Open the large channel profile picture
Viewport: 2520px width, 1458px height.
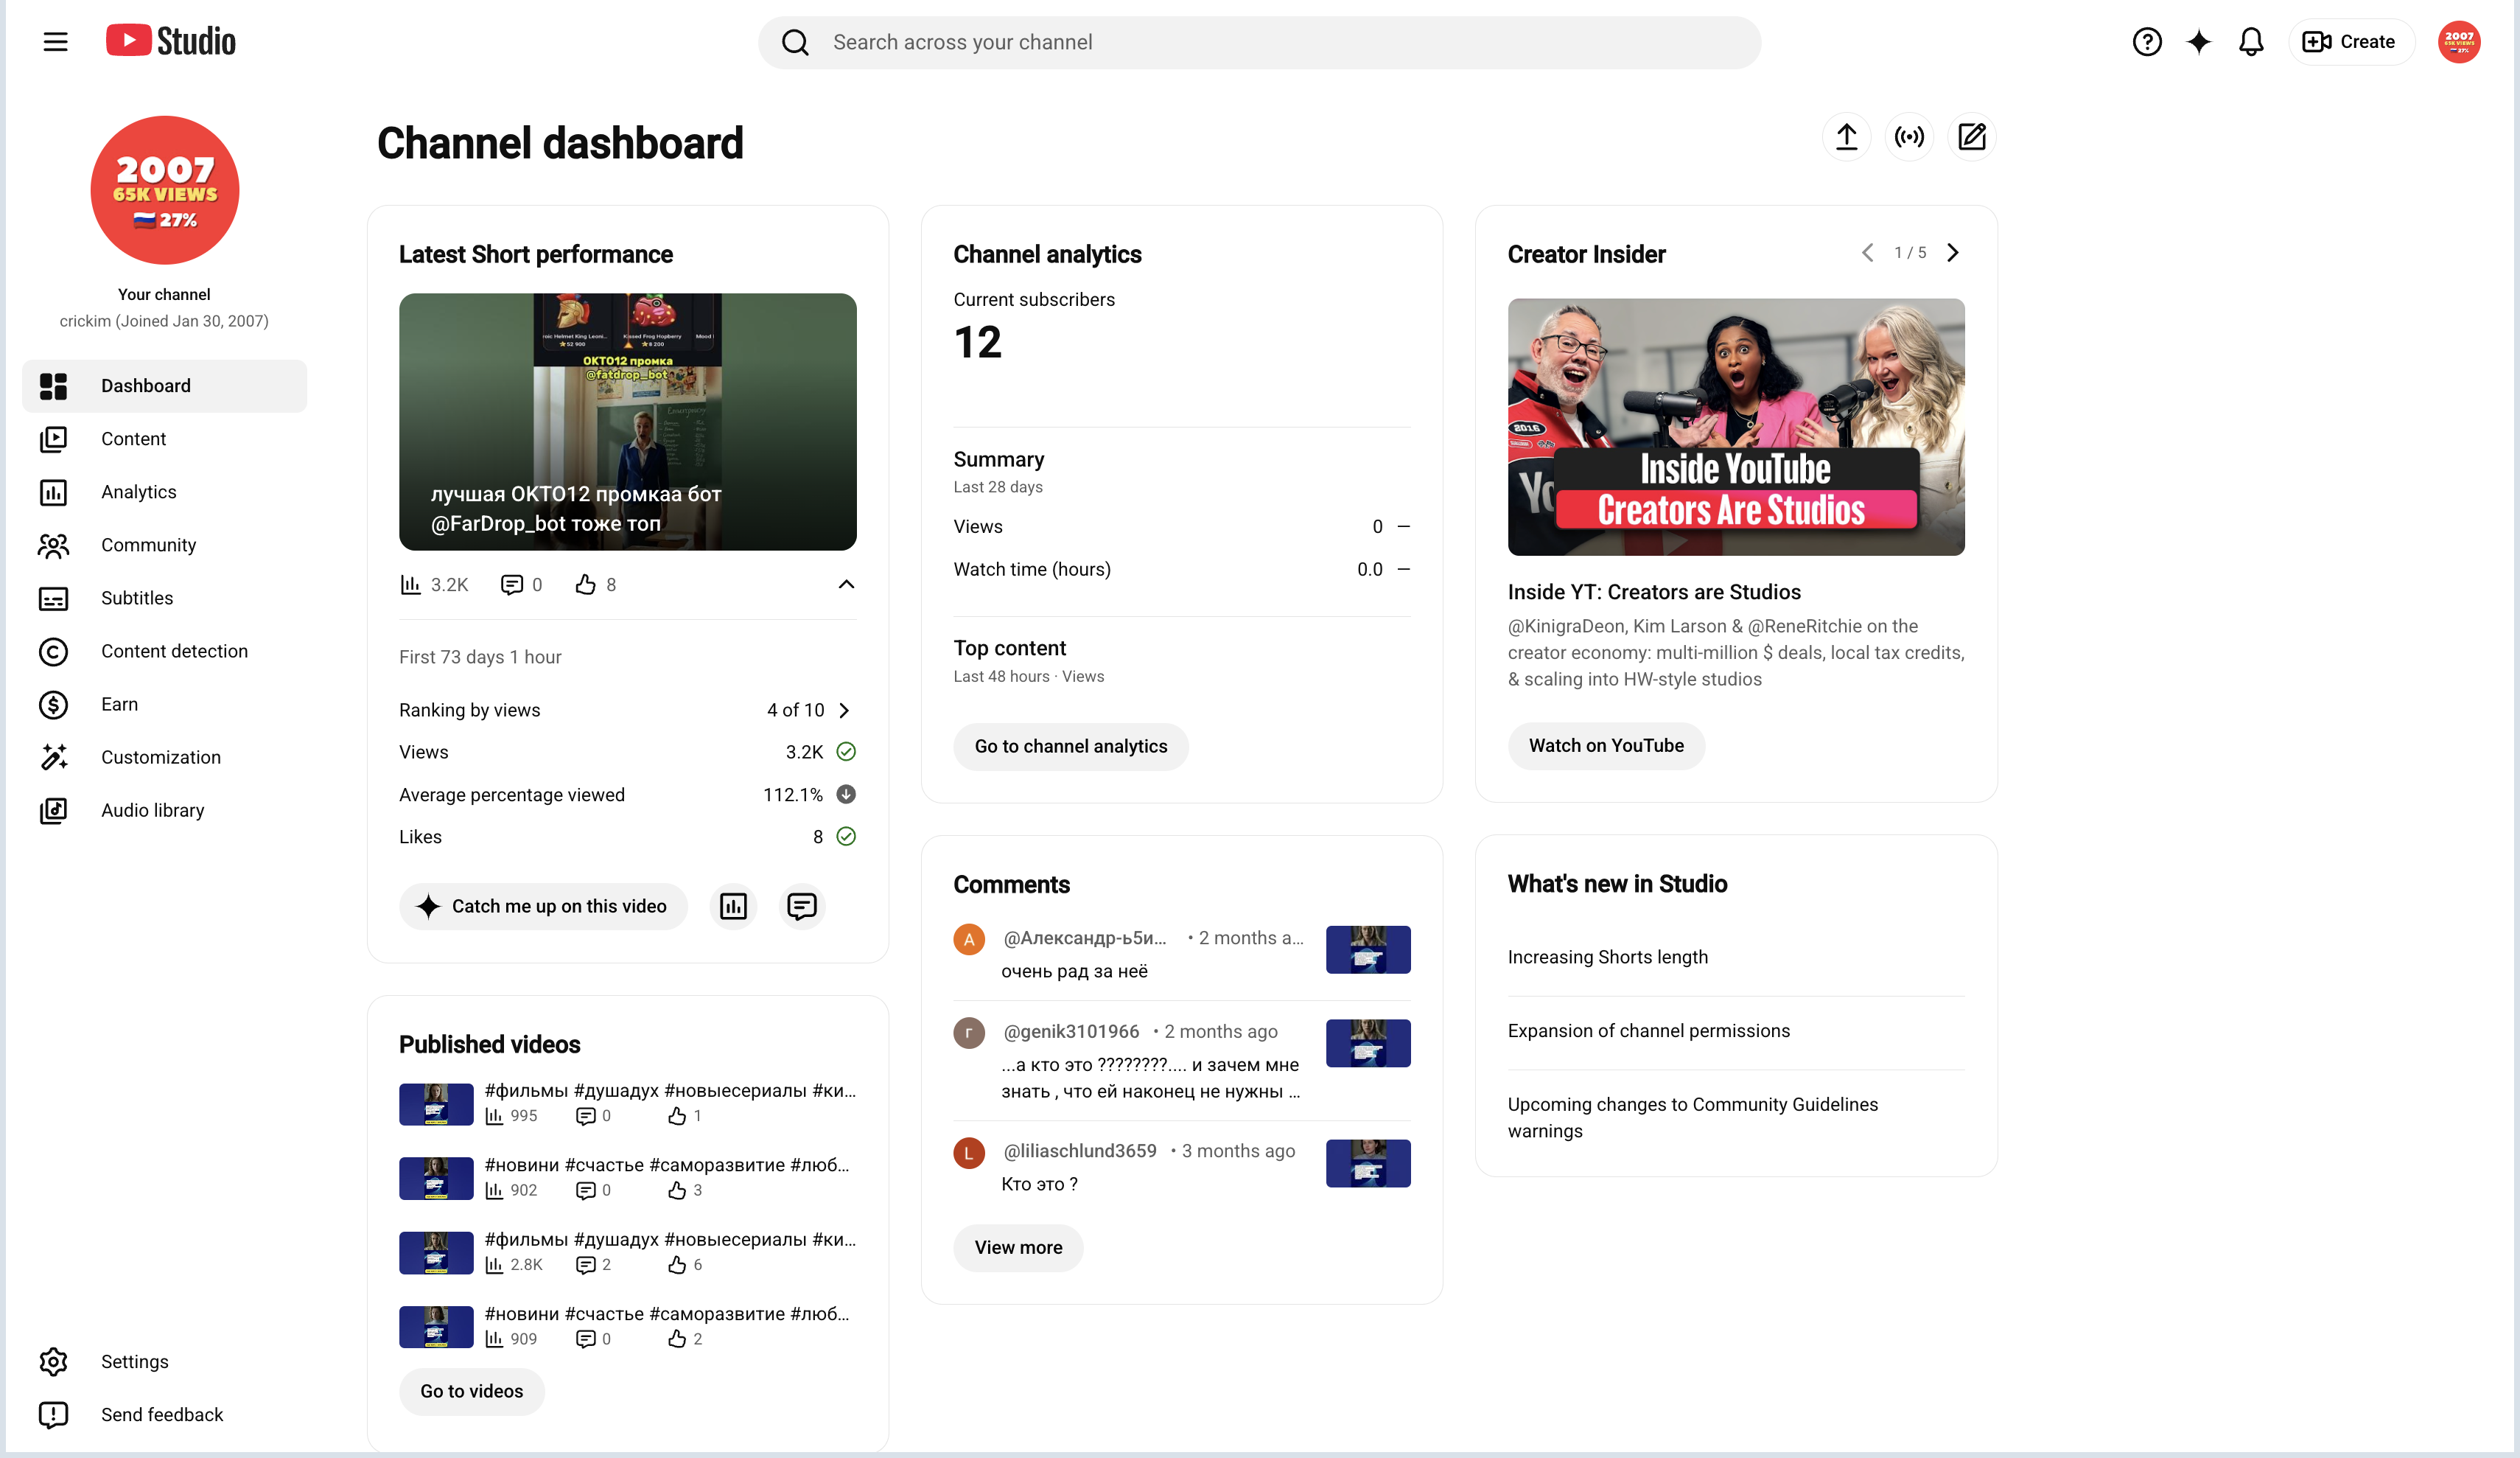pos(165,190)
